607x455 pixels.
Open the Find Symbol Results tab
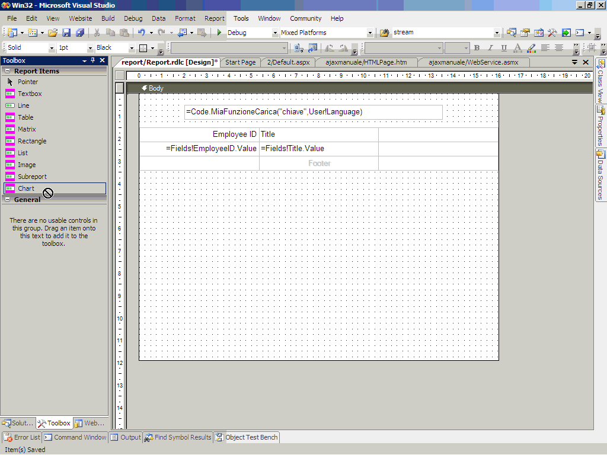(x=178, y=437)
